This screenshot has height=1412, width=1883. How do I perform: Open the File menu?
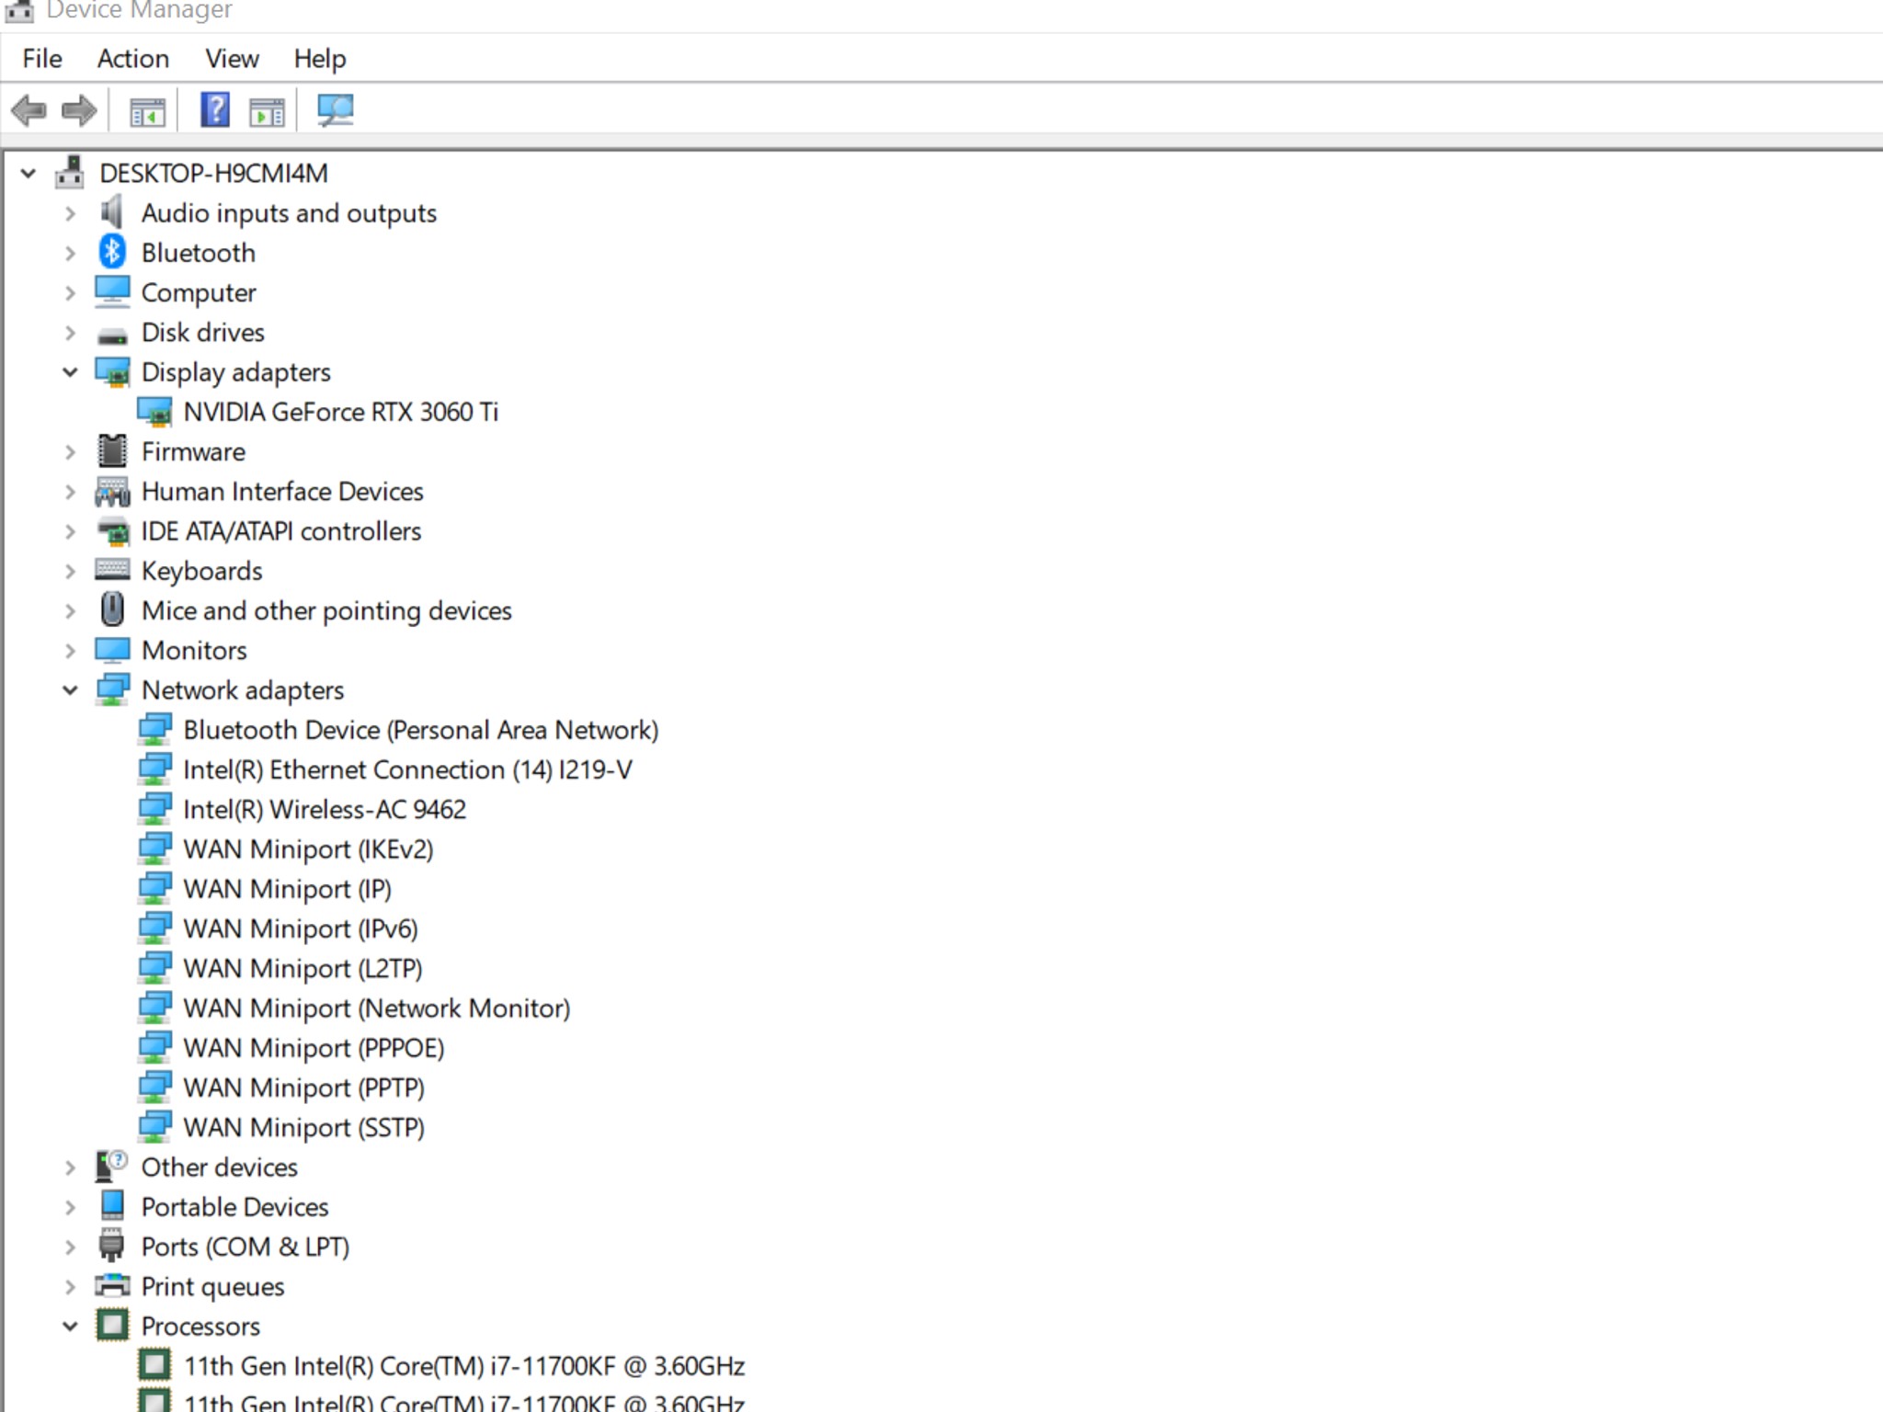point(42,59)
